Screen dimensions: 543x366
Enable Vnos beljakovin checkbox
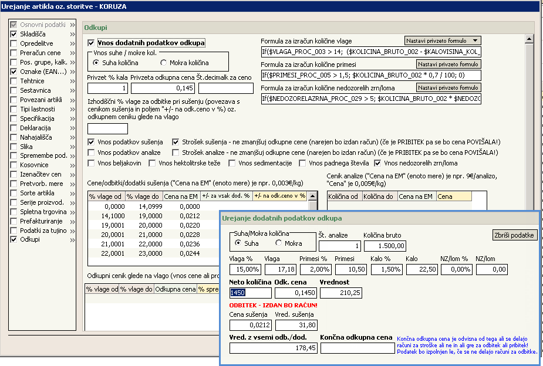pos(91,163)
